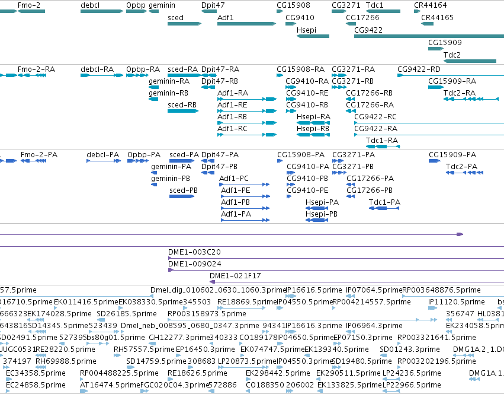
Task: Select the debcl-RA transcript glyph
Action: coord(102,75)
